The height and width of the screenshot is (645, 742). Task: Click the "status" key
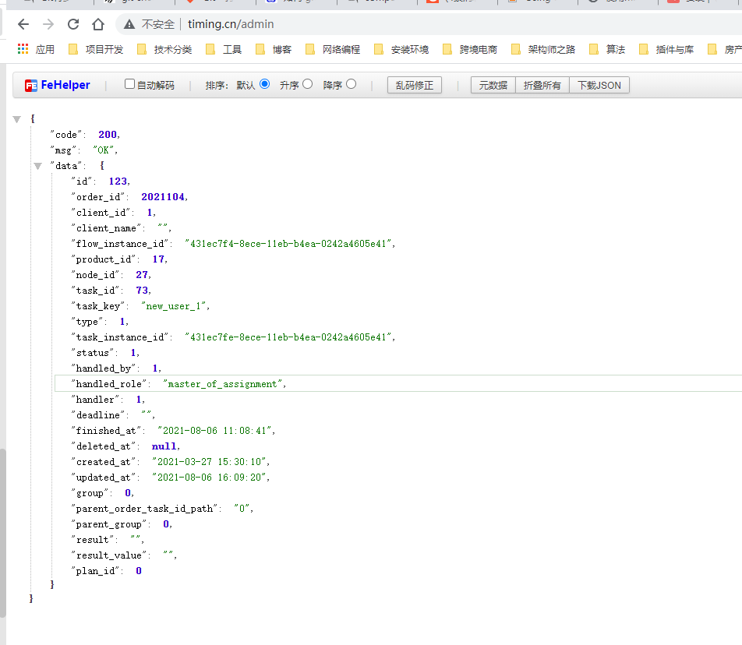point(93,353)
